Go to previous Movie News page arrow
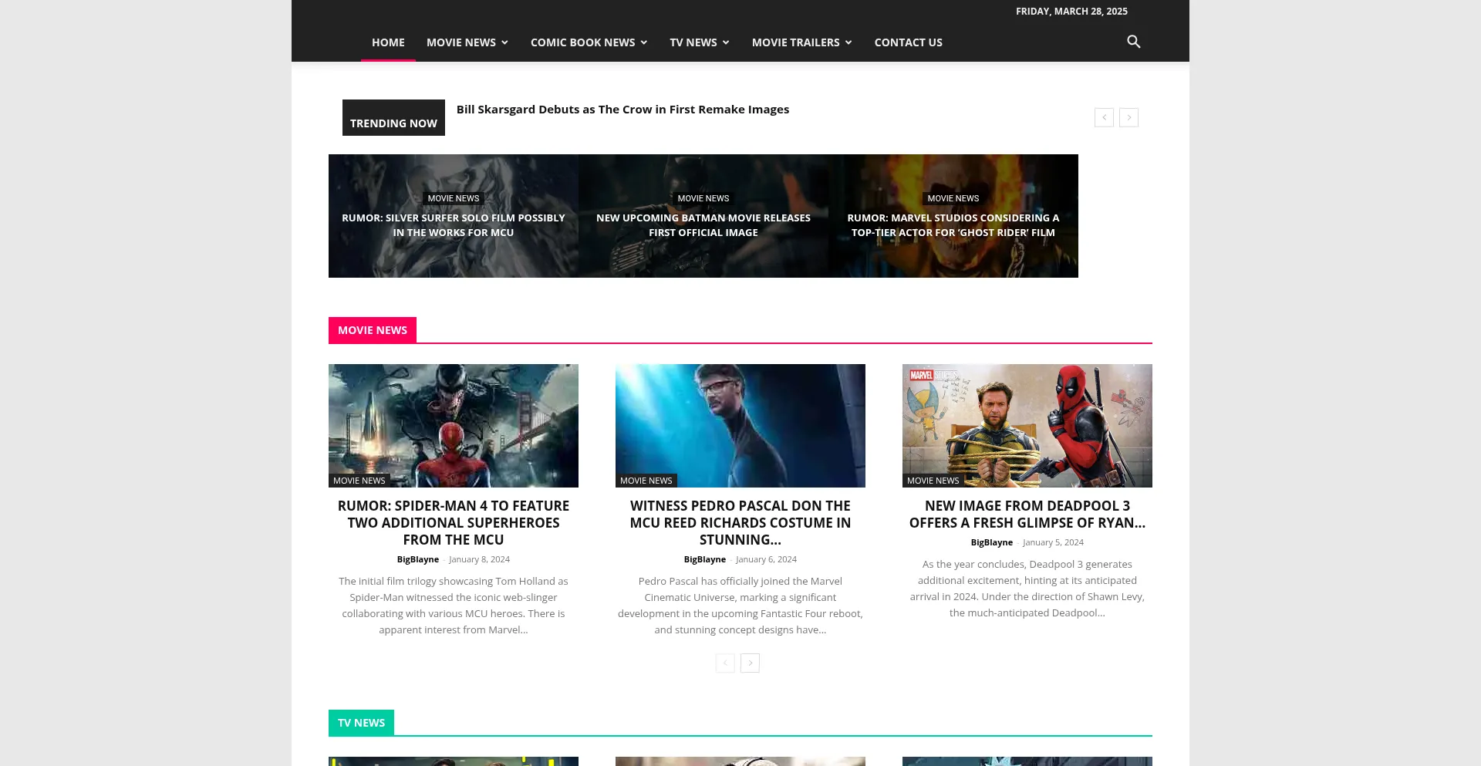 [725, 663]
